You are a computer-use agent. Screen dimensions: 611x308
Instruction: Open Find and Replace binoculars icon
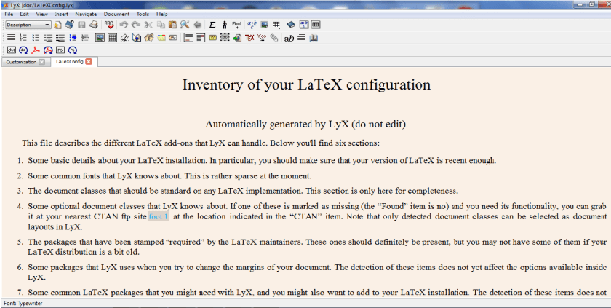pos(185,25)
